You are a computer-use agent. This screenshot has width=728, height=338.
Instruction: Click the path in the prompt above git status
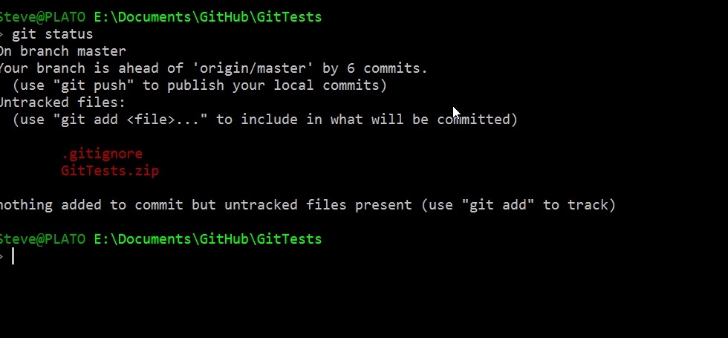(x=207, y=17)
